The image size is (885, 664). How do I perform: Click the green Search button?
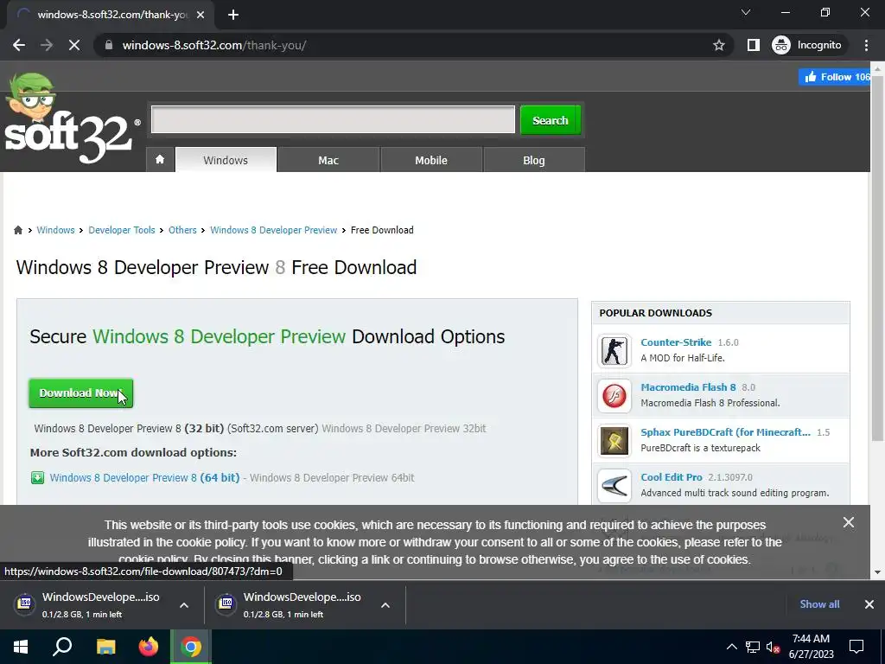(551, 119)
